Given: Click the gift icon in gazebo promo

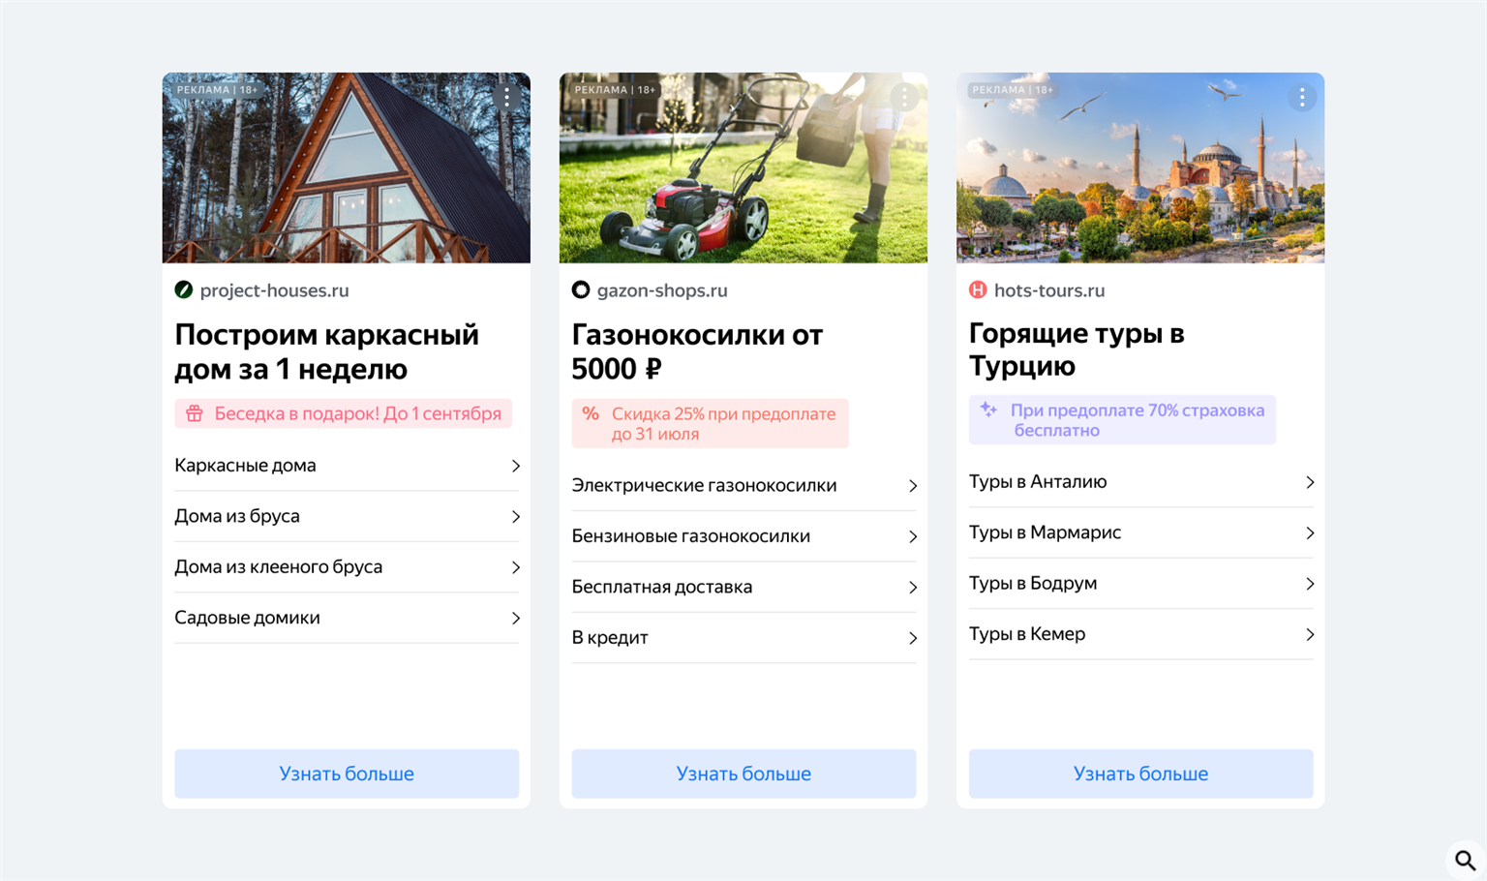Looking at the screenshot, I should click(x=195, y=413).
